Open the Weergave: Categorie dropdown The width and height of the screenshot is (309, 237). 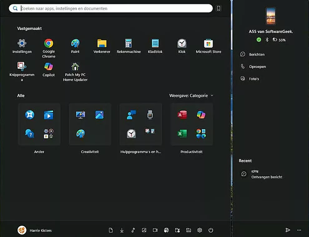point(191,95)
